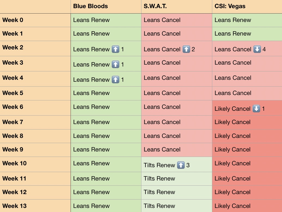
Task: Select the Blue Bloods column header
Action: [x=106, y=7]
